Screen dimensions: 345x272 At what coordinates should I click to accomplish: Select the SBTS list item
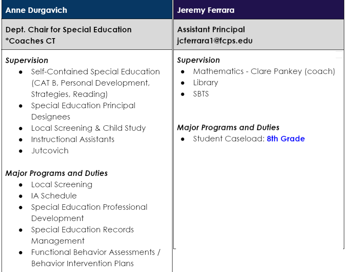pos(201,94)
